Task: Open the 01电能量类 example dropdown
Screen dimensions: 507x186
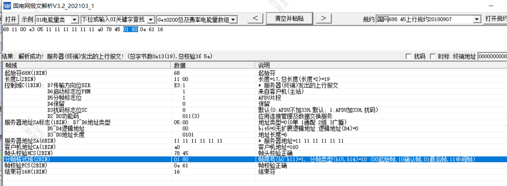Action: (x=75, y=19)
